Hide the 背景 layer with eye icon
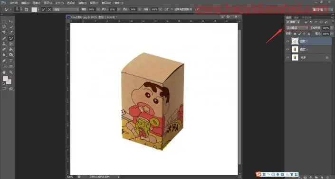 (287, 57)
